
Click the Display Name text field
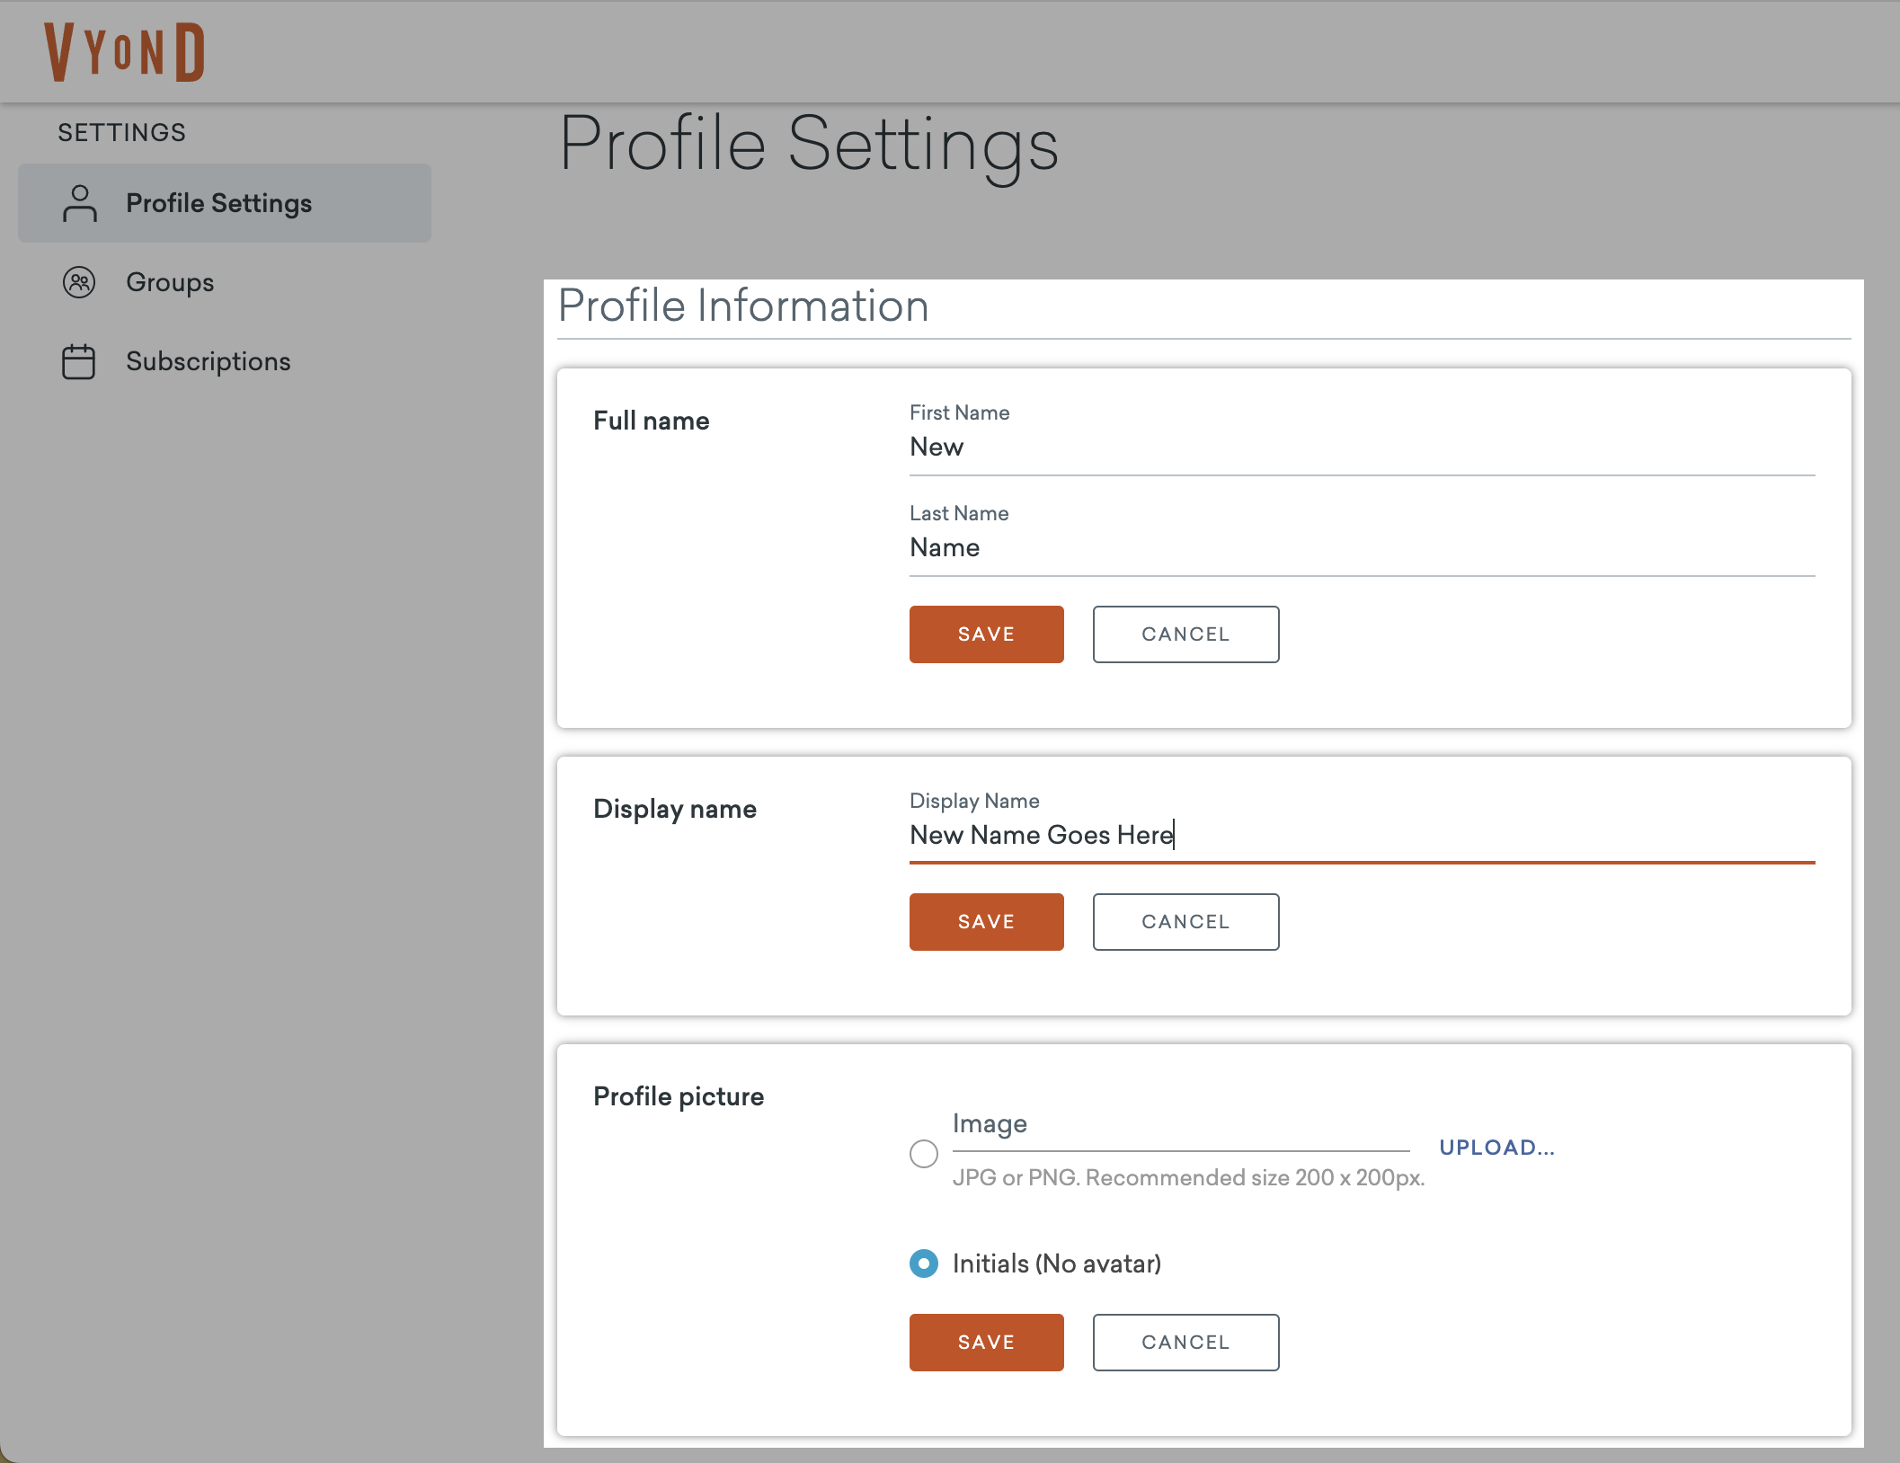[1361, 836]
